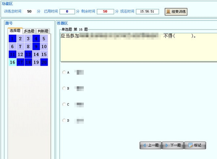Go to question number 12
Screen dimensions: 217x159
click(20, 54)
